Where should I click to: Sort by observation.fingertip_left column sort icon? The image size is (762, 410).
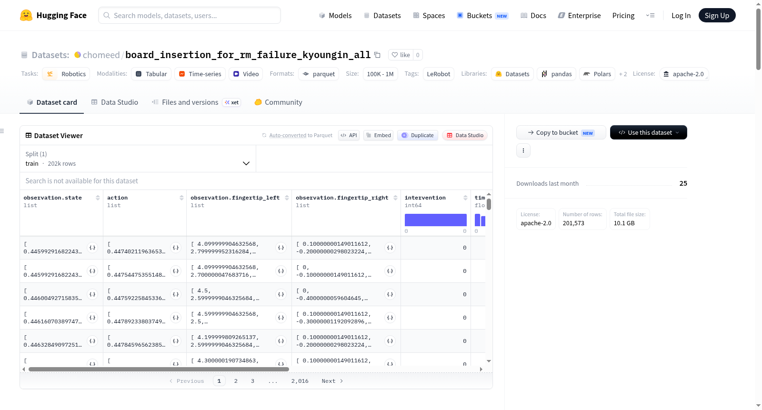287,198
